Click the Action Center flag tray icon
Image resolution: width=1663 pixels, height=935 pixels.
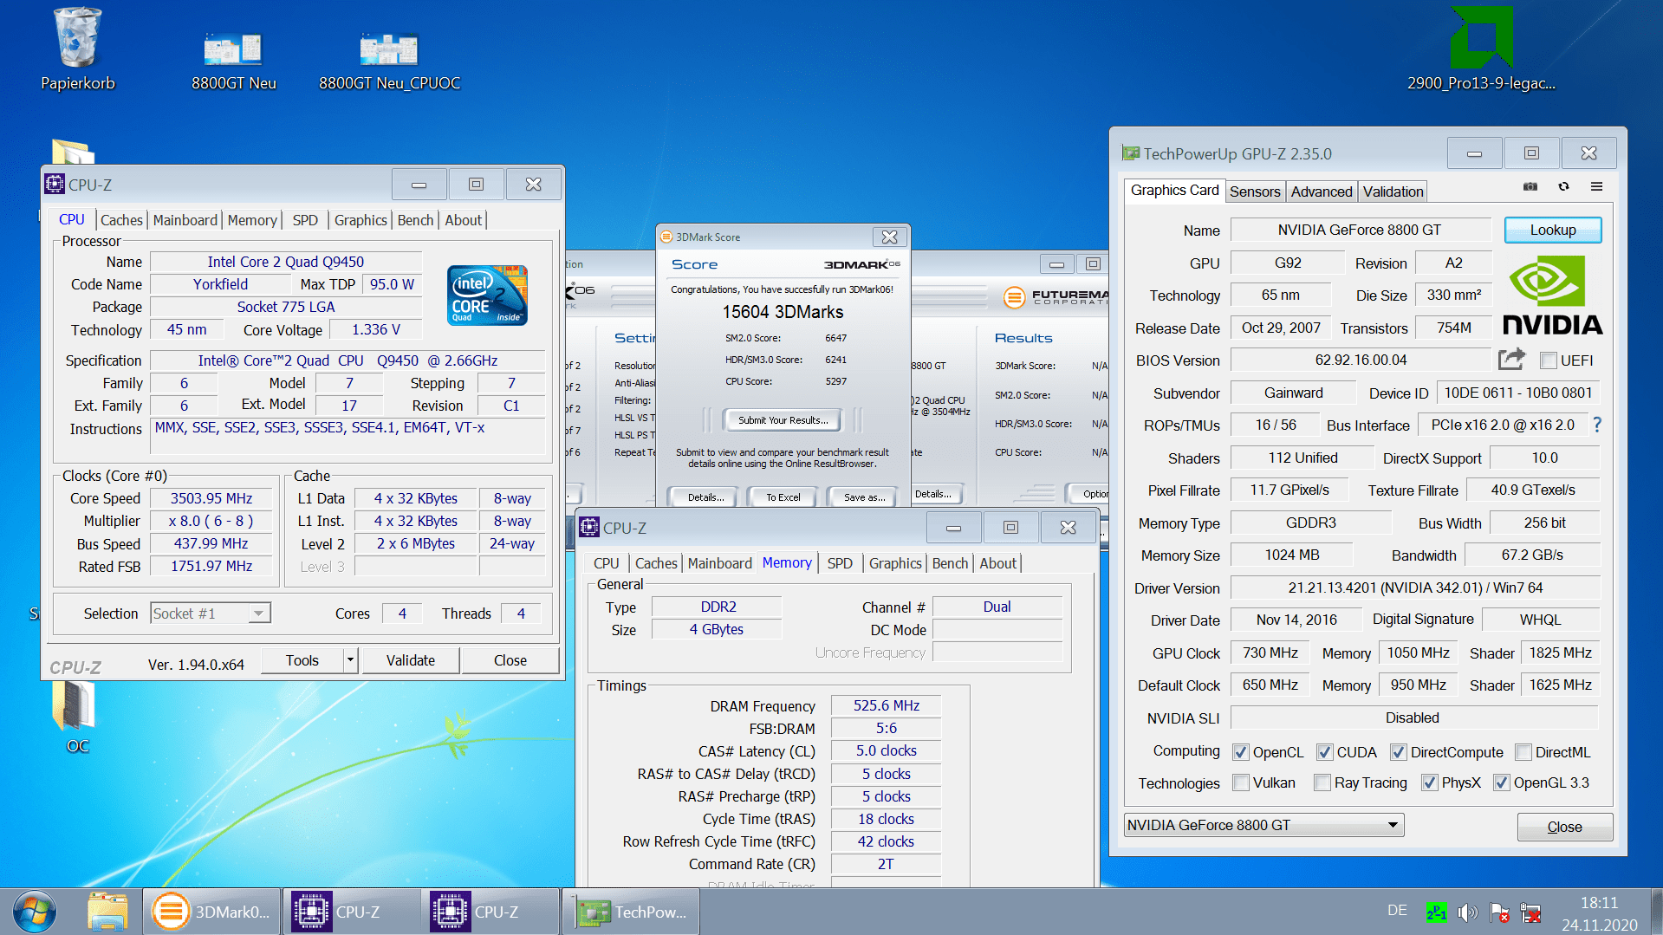[1499, 912]
